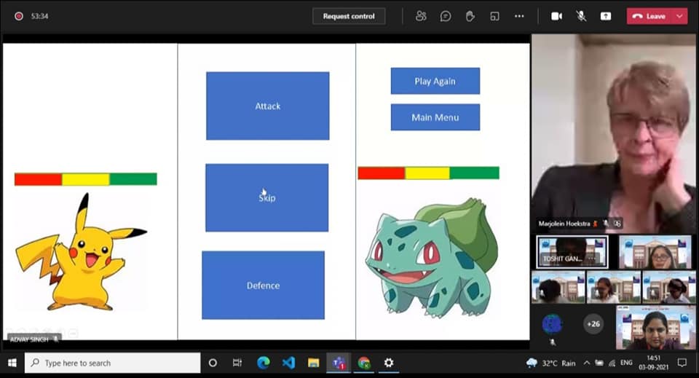699x378 pixels.
Task: Select the TOSHIT GAN... participant thumbnail
Action: click(x=572, y=252)
